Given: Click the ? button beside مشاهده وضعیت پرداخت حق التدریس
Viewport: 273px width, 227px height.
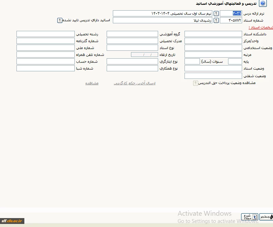Looking at the screenshot, I should 195,83.
